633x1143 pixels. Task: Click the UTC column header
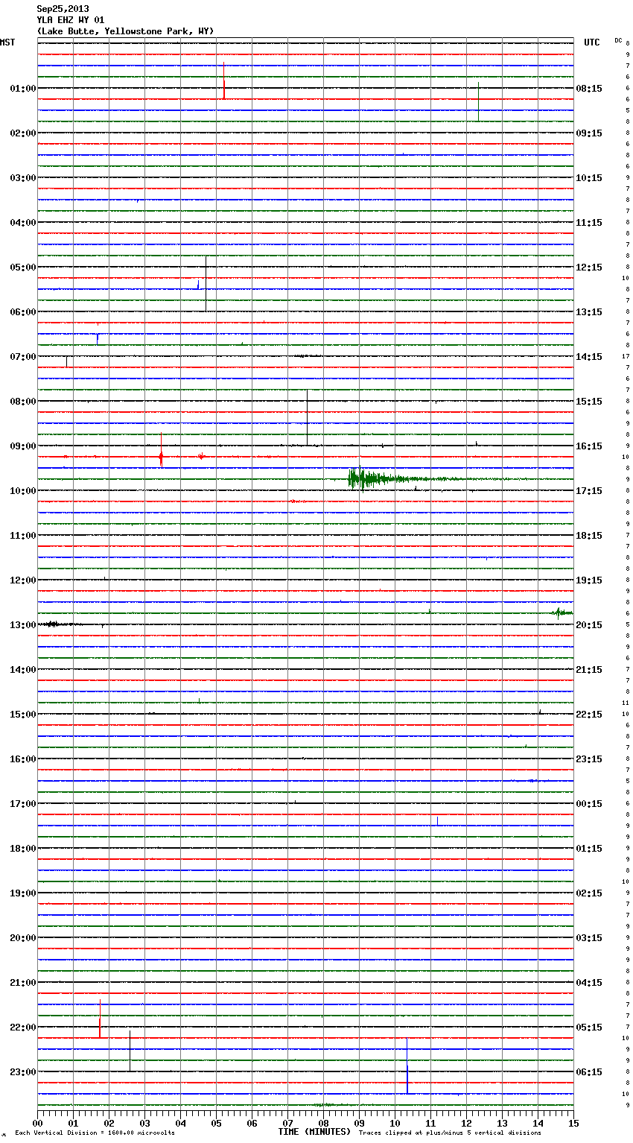pyautogui.click(x=591, y=42)
